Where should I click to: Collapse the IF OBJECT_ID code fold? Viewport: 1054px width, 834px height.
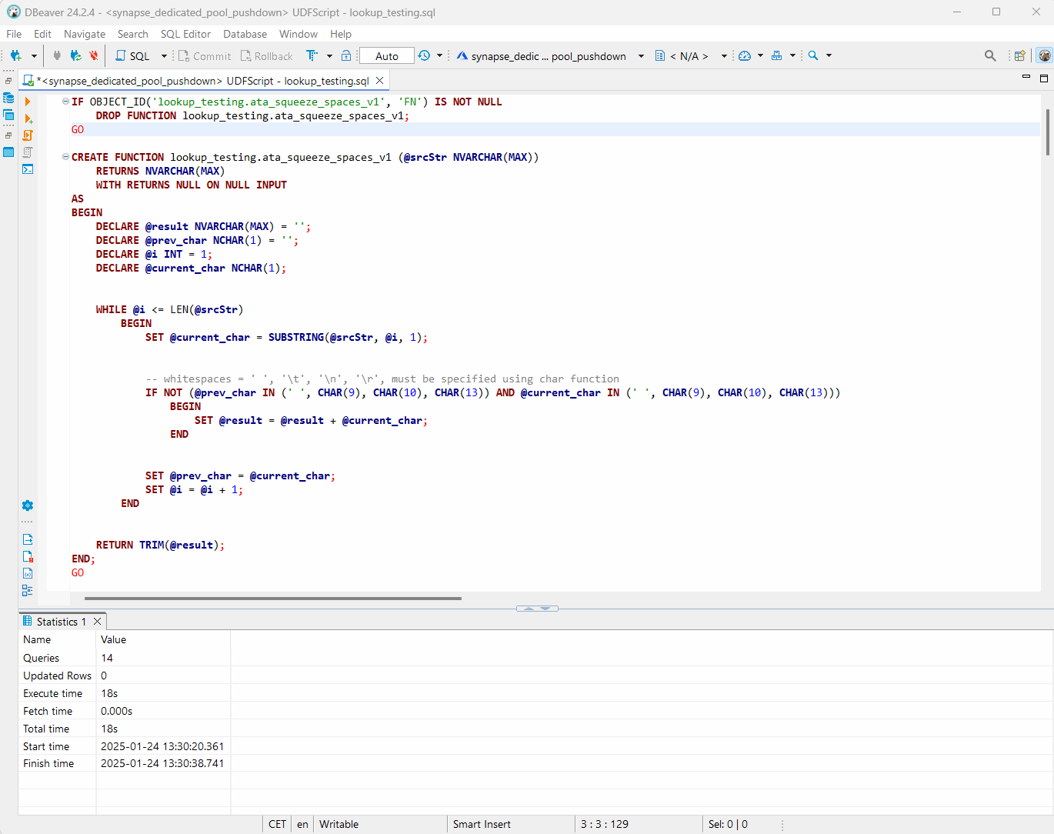click(x=65, y=102)
